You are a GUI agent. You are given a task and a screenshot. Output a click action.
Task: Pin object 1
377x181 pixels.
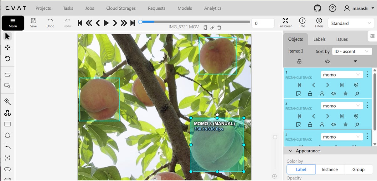click(x=357, y=93)
